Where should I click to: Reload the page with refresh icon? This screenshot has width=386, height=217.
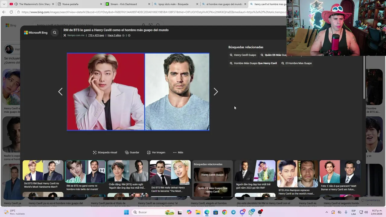pos(11,12)
